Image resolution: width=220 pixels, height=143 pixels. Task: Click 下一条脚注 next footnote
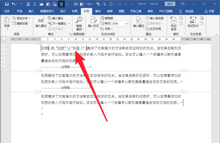pyautogui.click(x=57, y=23)
